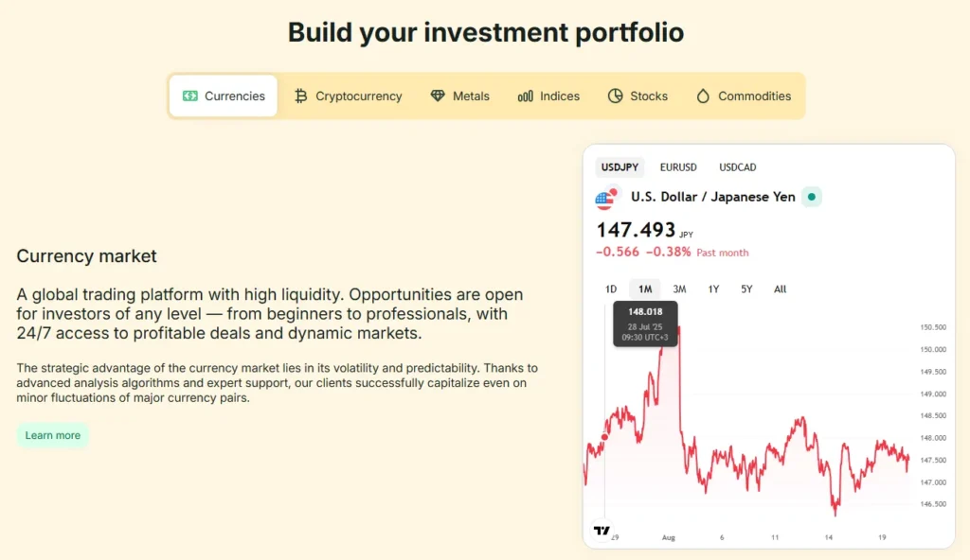Show the All time range
This screenshot has height=560, width=970.
coord(780,289)
